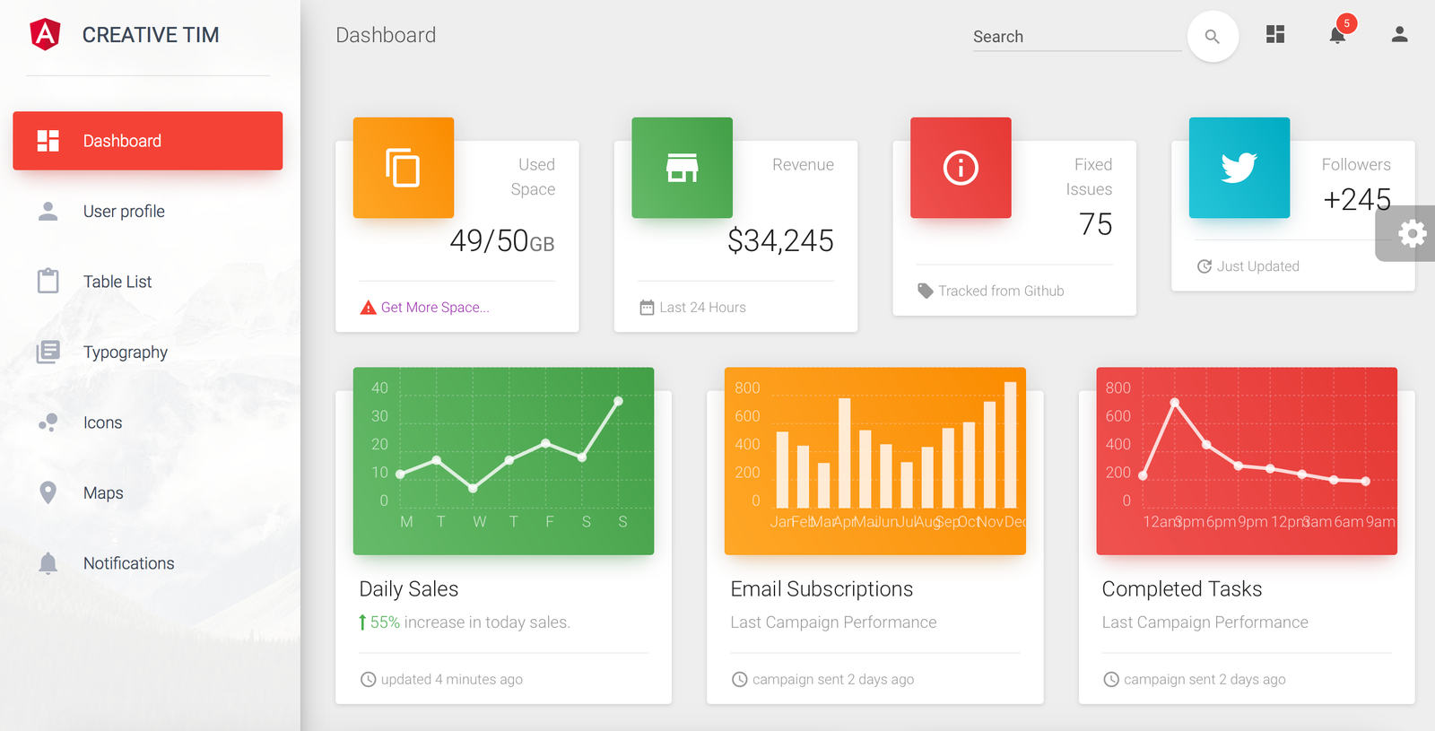1435x731 pixels.
Task: Click the bubble icon beside Icons
Action: [48, 422]
